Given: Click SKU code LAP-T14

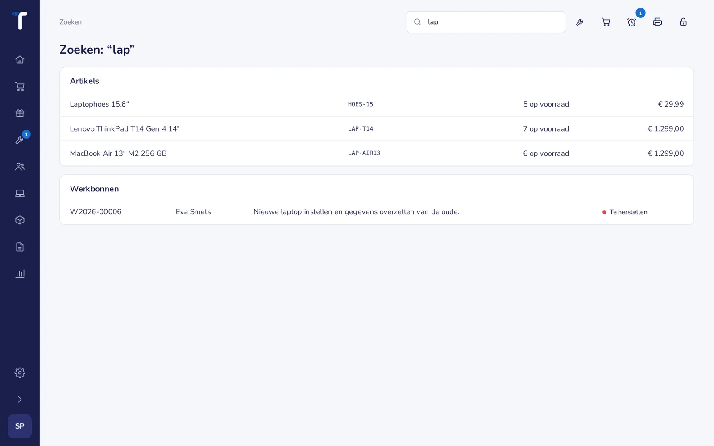Looking at the screenshot, I should (x=361, y=129).
